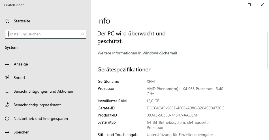Maximize the Einstellungen window

249,5
